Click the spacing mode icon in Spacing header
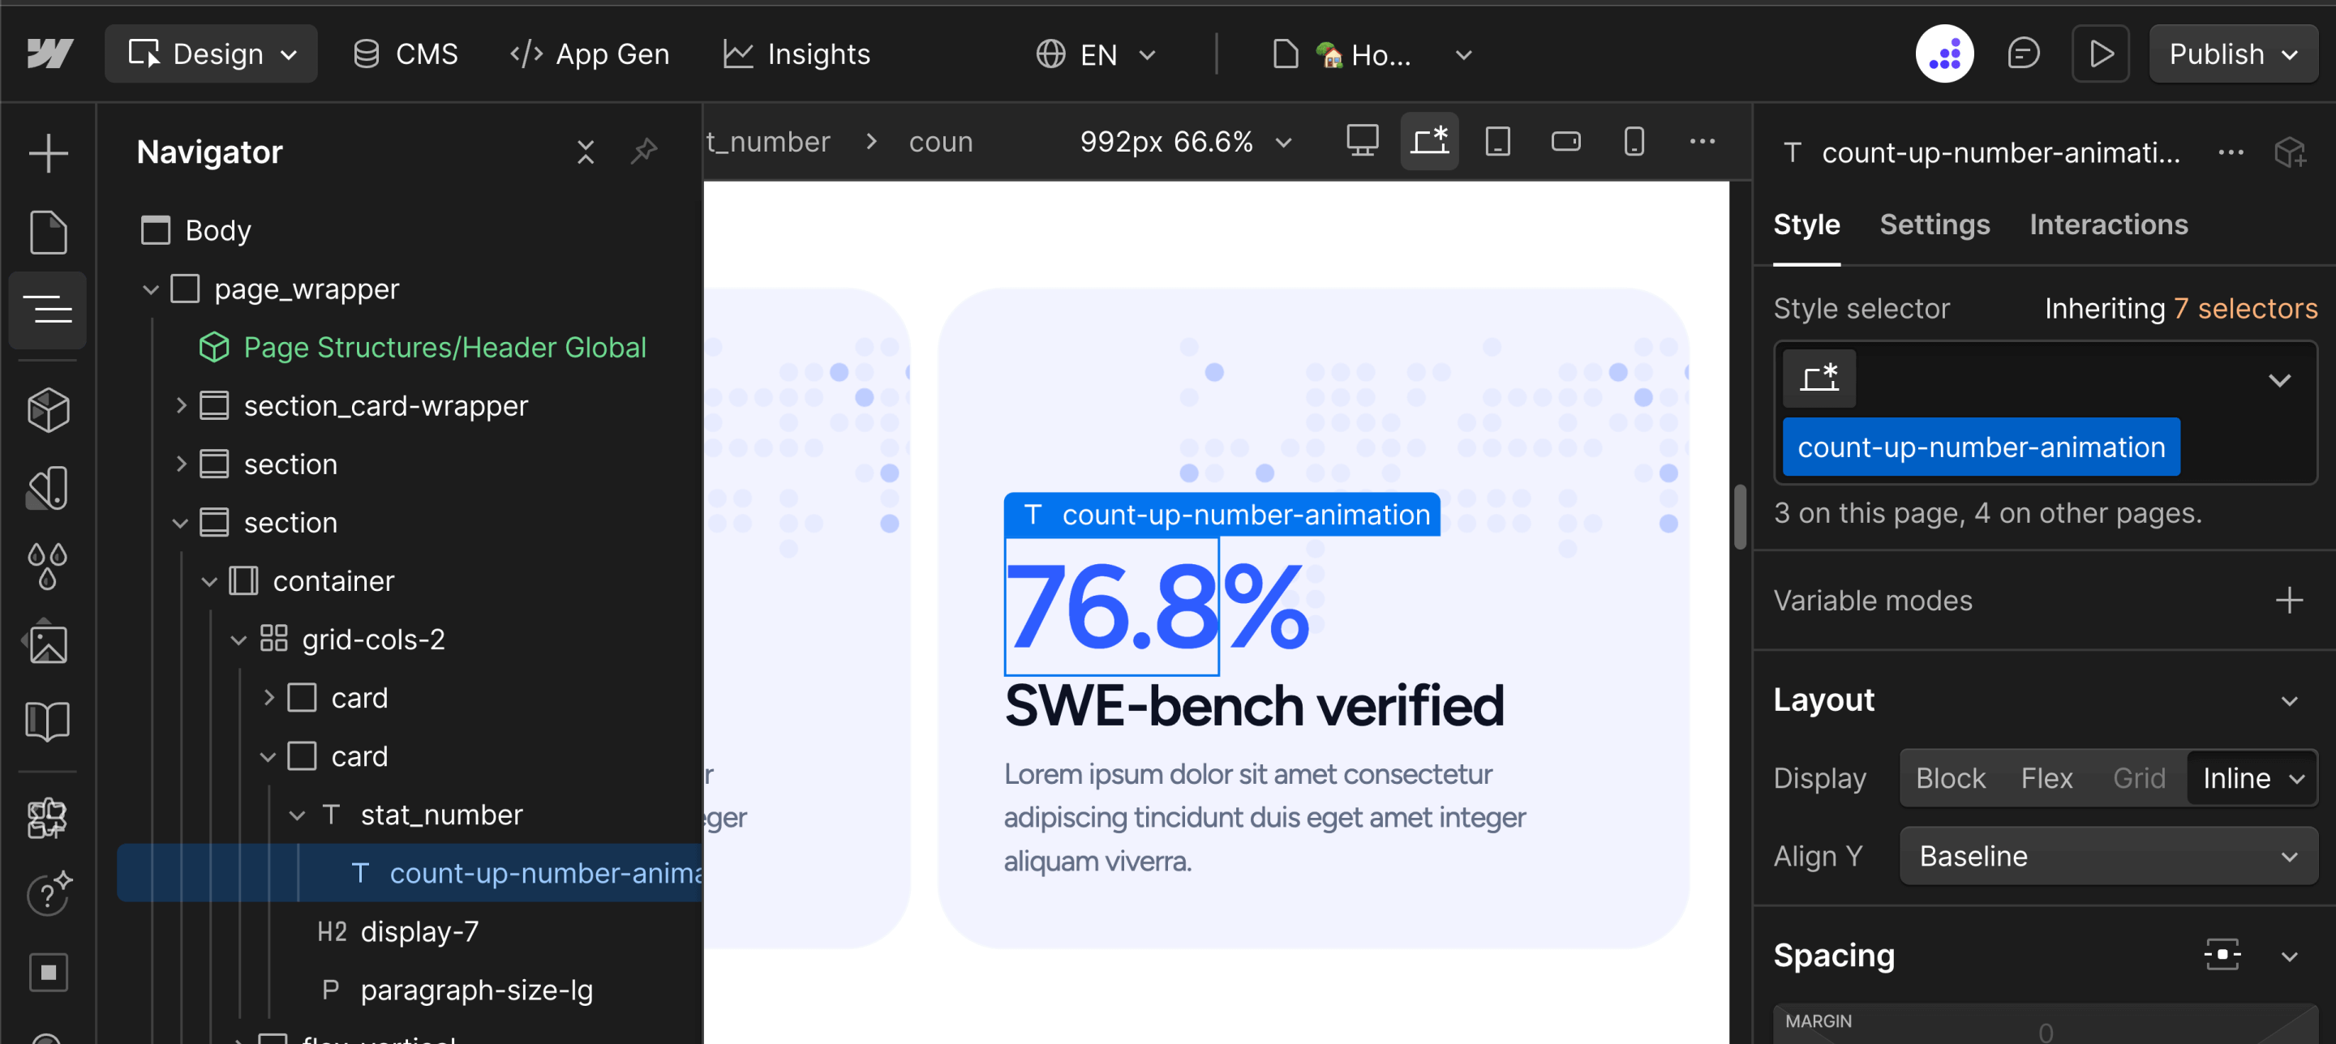The image size is (2336, 1044). tap(2222, 954)
